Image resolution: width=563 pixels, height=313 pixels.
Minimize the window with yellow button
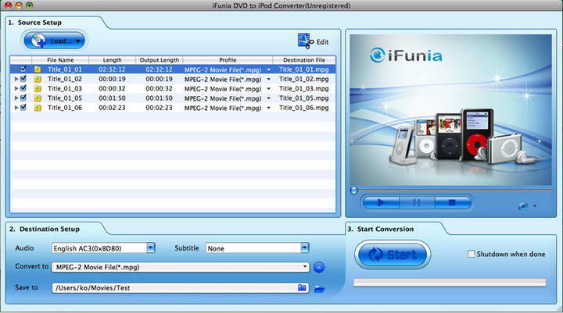pyautogui.click(x=19, y=5)
